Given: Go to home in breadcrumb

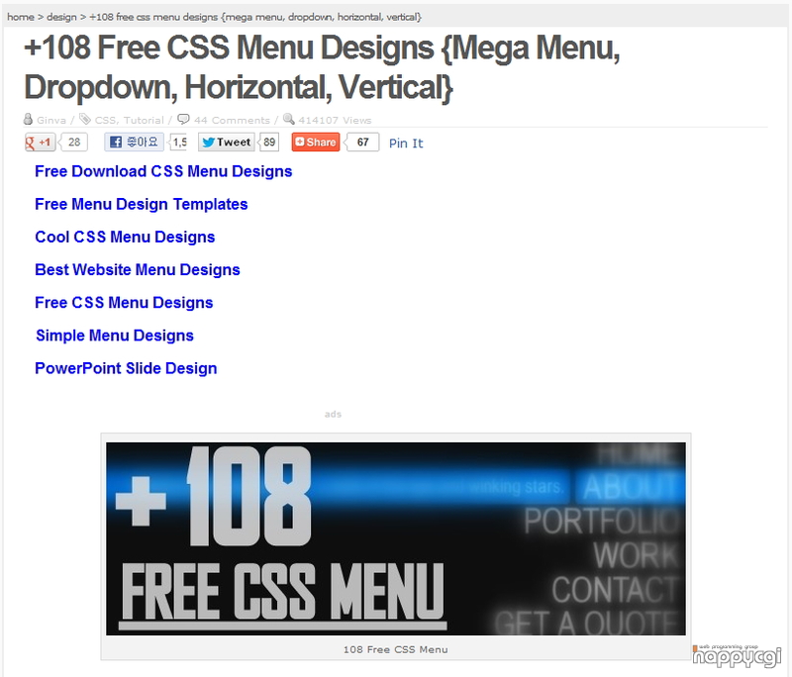Looking at the screenshot, I should click(x=21, y=17).
